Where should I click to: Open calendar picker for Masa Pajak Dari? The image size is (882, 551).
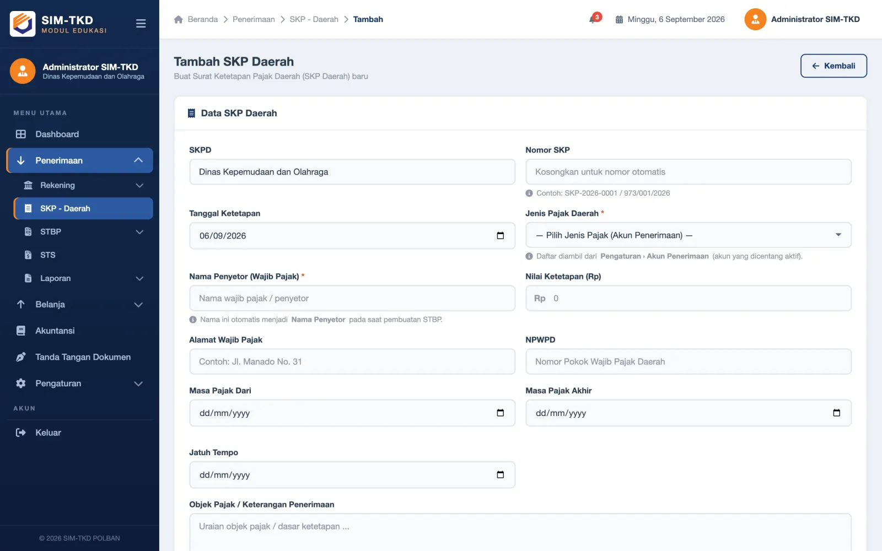[501, 413]
